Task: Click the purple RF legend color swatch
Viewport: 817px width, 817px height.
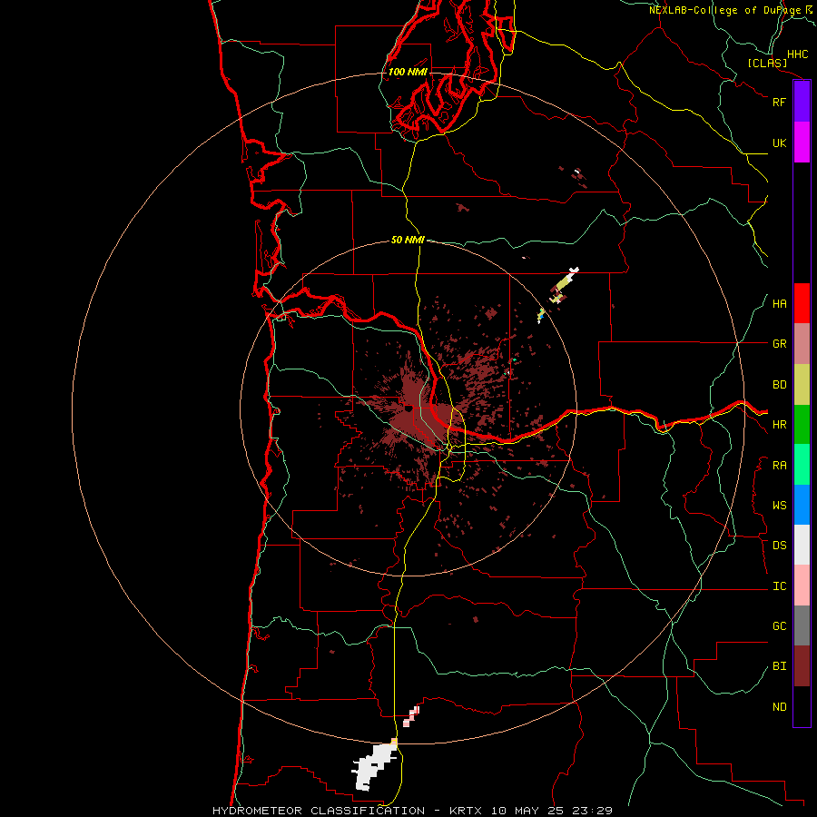Action: [x=802, y=102]
